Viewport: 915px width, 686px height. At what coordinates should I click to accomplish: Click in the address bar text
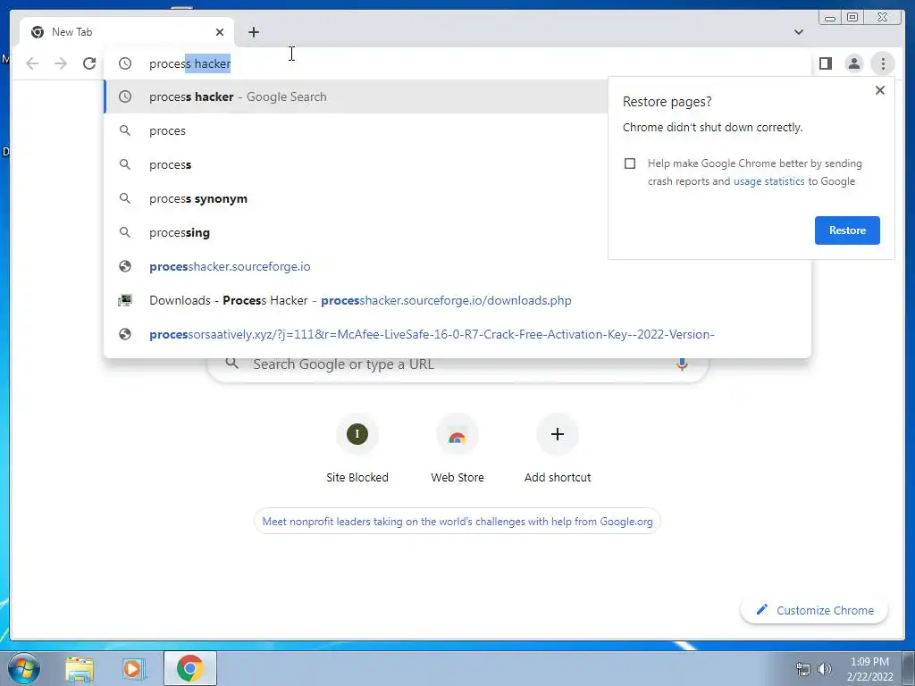[189, 63]
